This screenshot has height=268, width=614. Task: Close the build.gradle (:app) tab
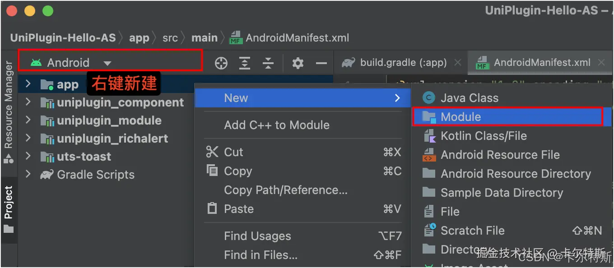click(x=458, y=63)
